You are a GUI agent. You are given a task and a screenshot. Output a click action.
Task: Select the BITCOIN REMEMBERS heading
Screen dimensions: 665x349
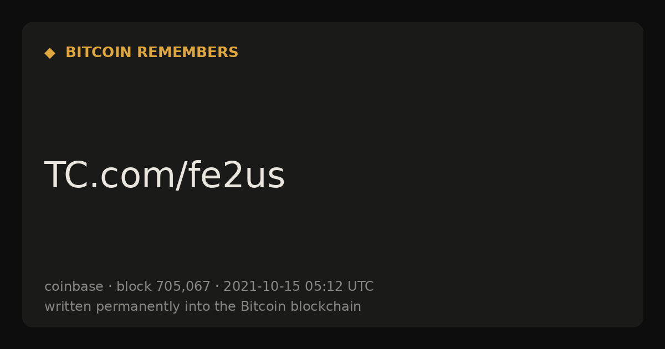[152, 53]
